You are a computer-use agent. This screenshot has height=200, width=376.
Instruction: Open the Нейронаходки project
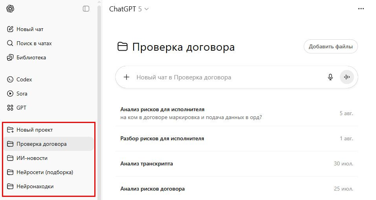[48, 186]
